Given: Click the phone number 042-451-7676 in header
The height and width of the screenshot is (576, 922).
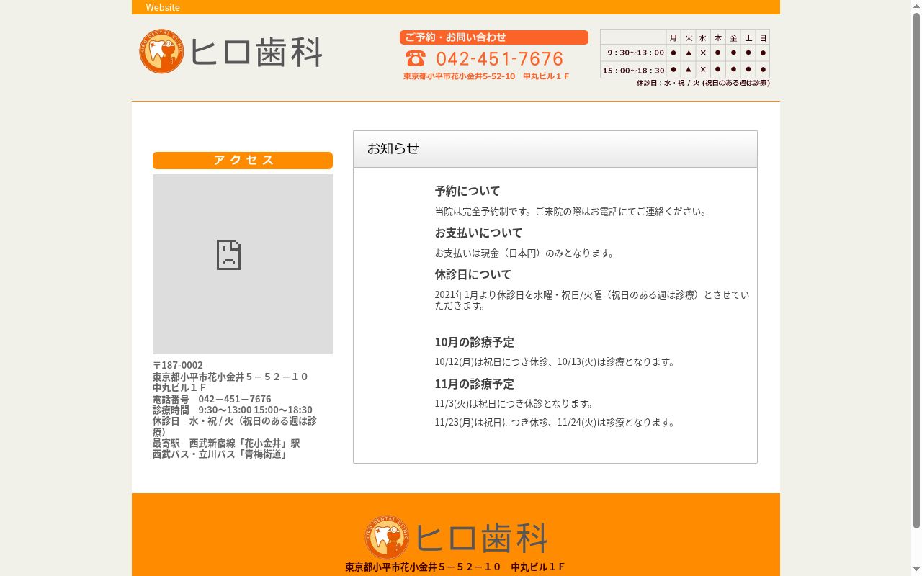Looking at the screenshot, I should [x=499, y=58].
